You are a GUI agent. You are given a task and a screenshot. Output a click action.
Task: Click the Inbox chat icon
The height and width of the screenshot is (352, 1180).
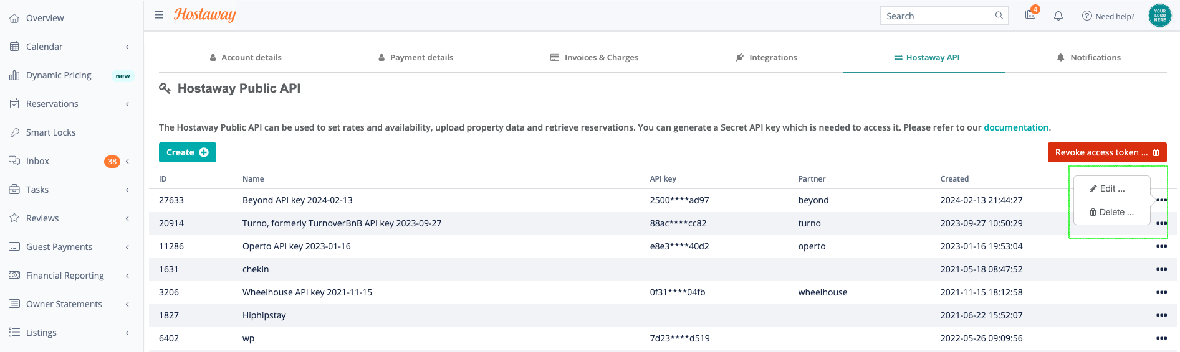[x=14, y=161]
